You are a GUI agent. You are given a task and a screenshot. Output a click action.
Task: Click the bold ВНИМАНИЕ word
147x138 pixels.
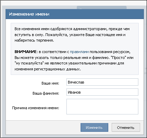(x=26, y=52)
